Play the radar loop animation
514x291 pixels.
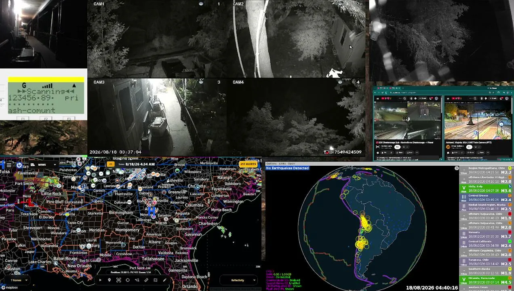point(100,280)
